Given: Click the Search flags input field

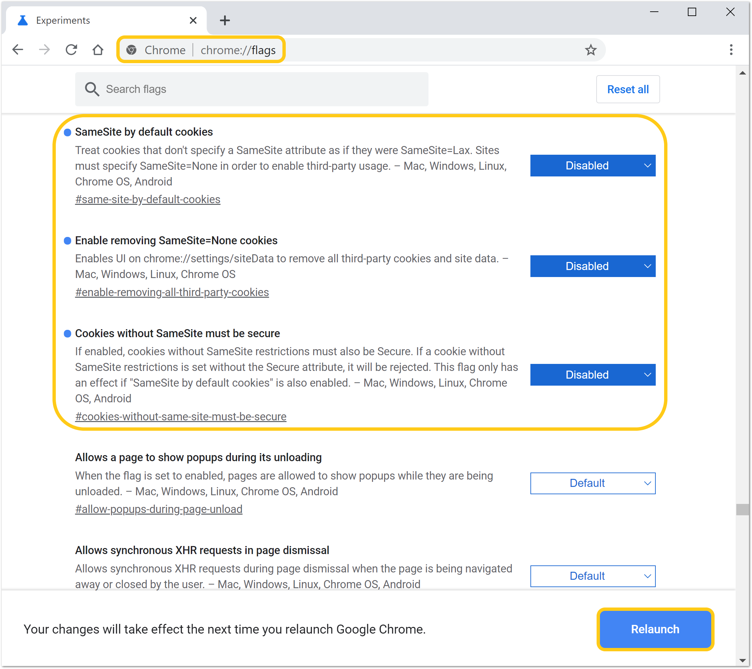Looking at the screenshot, I should (252, 89).
